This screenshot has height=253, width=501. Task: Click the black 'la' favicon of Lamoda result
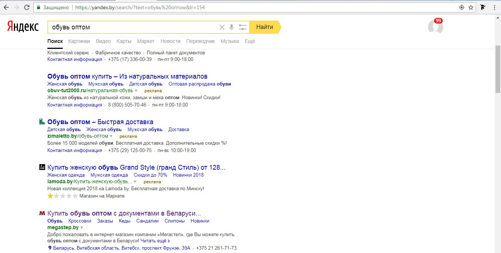point(42,167)
